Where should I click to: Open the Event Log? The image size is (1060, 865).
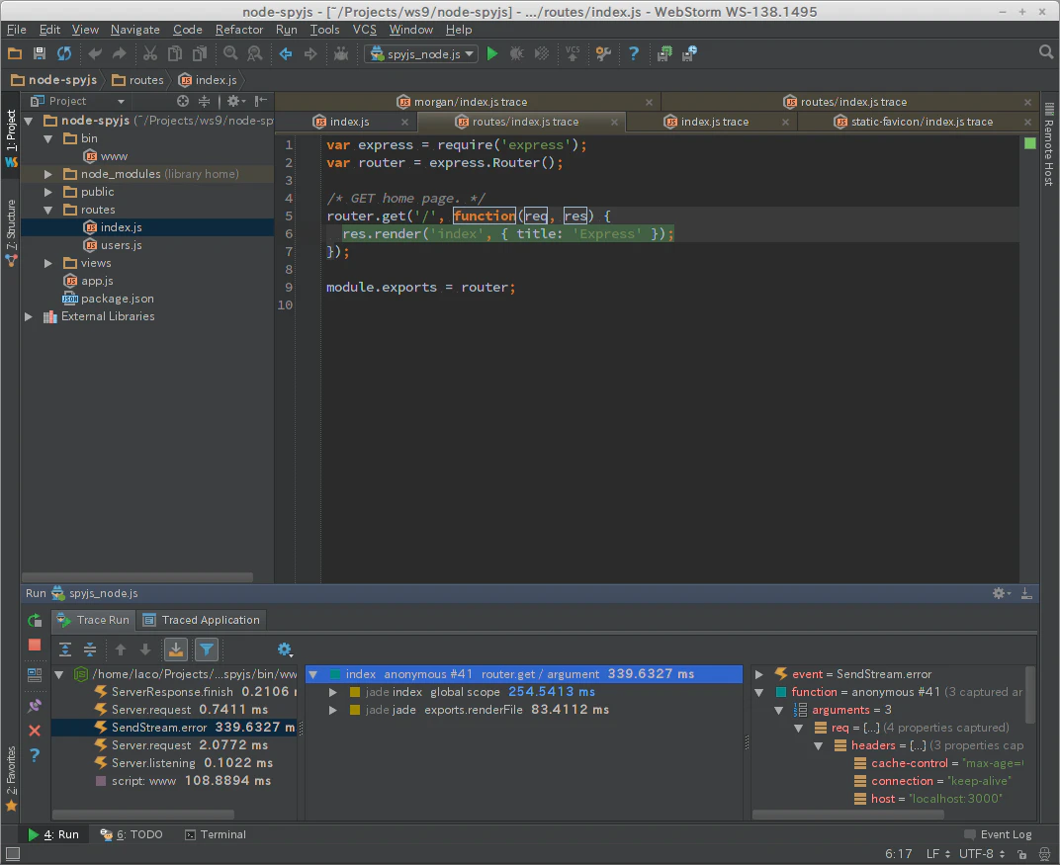[999, 834]
